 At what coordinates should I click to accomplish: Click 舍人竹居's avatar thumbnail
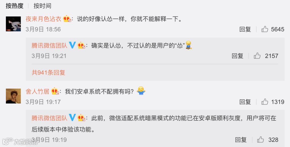click(13, 96)
